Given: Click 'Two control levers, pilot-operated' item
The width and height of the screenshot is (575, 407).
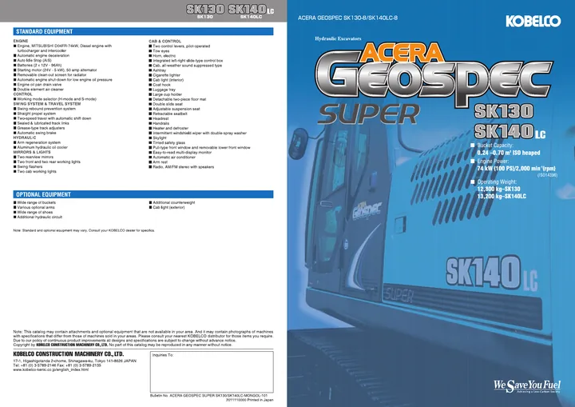Looking at the screenshot, I should click(181, 46).
